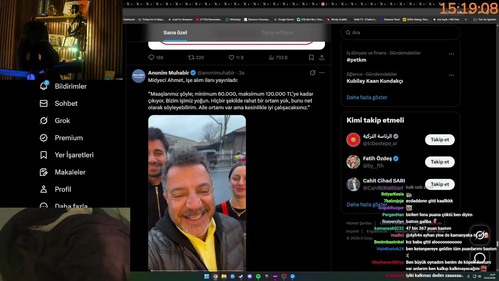This screenshot has width=499, height=281.
Task: Expand bookmarks overflow chevron
Action: coord(465,20)
